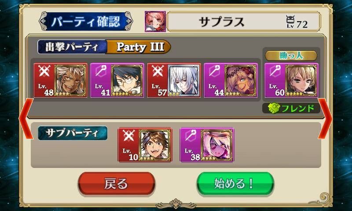Switch to next party with right arrow
This screenshot has width=352, height=211.
[x=325, y=118]
